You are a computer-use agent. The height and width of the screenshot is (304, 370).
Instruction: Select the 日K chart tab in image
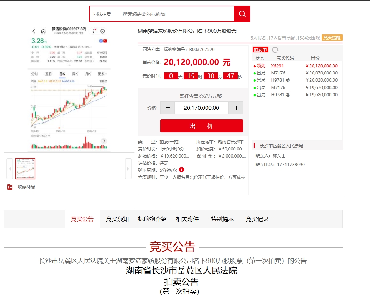pos(62,74)
